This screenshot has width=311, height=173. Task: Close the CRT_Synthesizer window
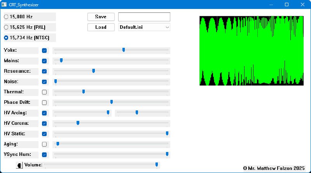[x=302, y=4]
